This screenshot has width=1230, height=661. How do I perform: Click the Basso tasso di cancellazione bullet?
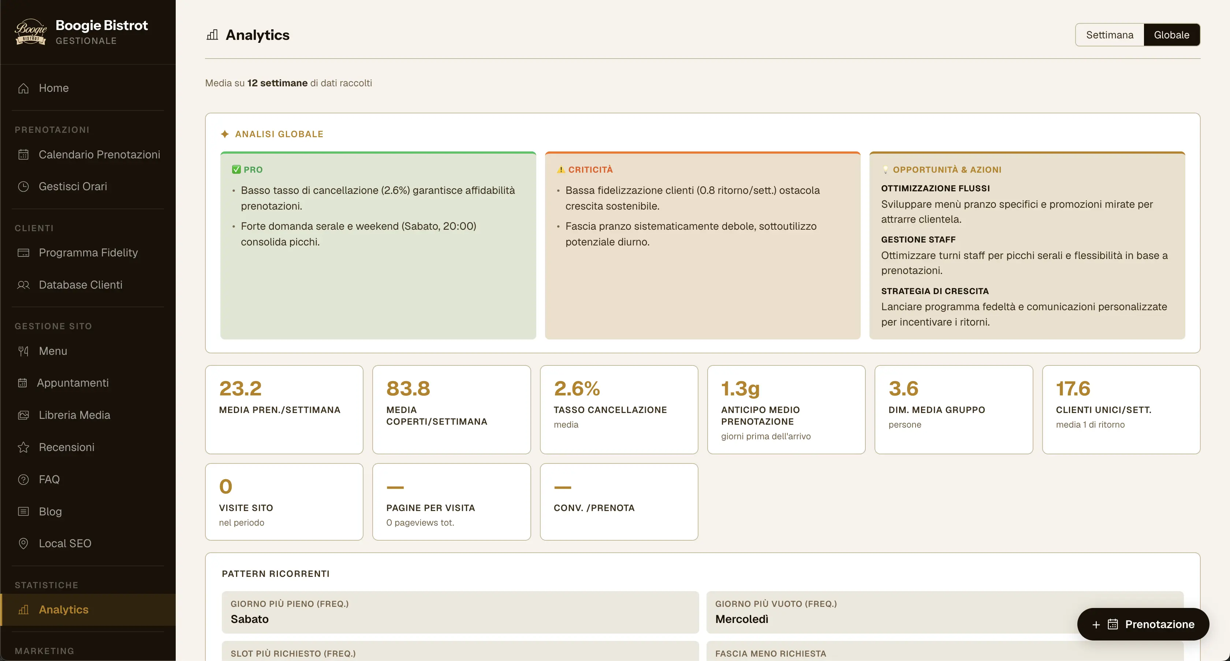coord(378,198)
